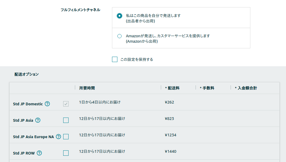Viewport: 286px width, 162px height.
Task: Open help icon beside Std JP Domestic
Action: click(x=47, y=104)
